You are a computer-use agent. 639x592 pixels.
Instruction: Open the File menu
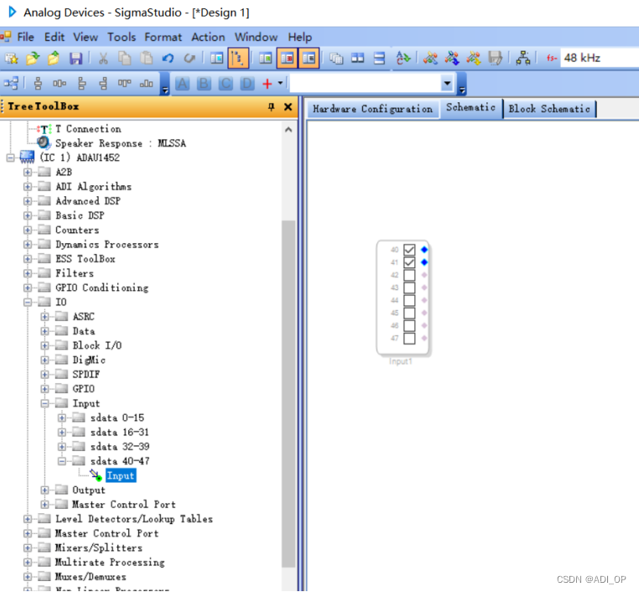[25, 37]
